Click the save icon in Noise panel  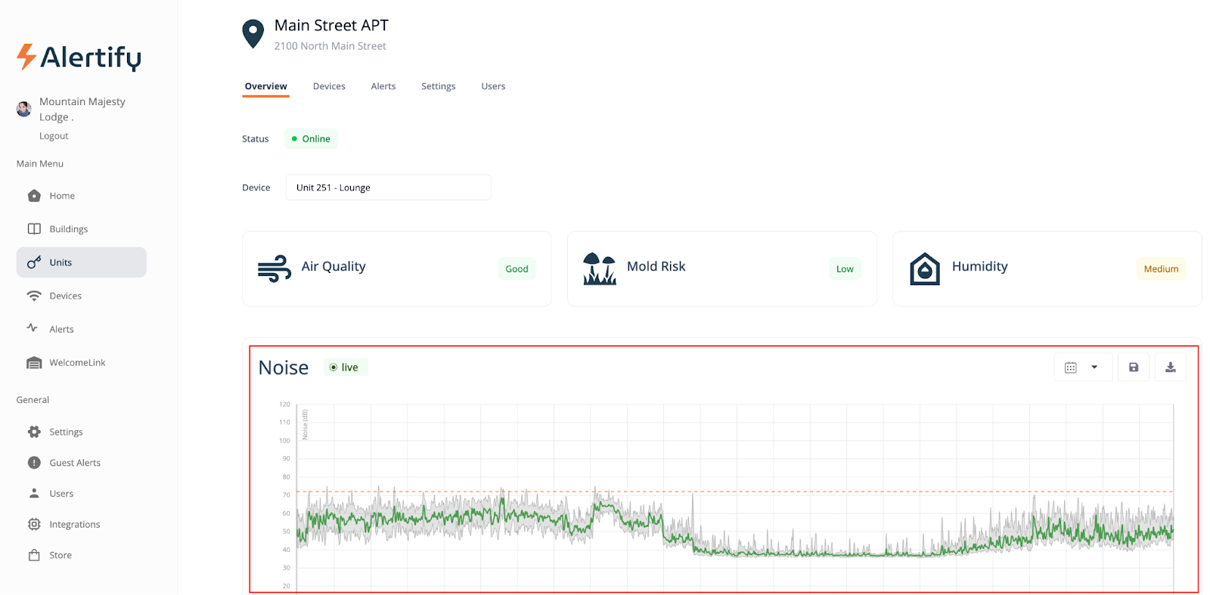[x=1133, y=367]
